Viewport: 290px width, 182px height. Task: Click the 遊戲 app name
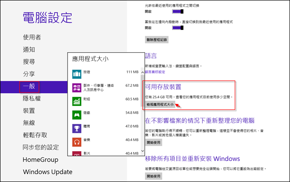87,112
